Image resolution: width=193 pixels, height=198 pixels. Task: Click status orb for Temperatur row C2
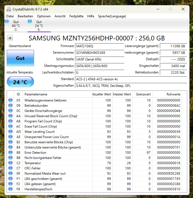(10, 163)
